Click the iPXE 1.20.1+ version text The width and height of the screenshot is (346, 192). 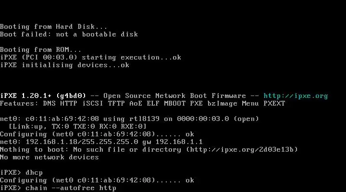point(29,96)
